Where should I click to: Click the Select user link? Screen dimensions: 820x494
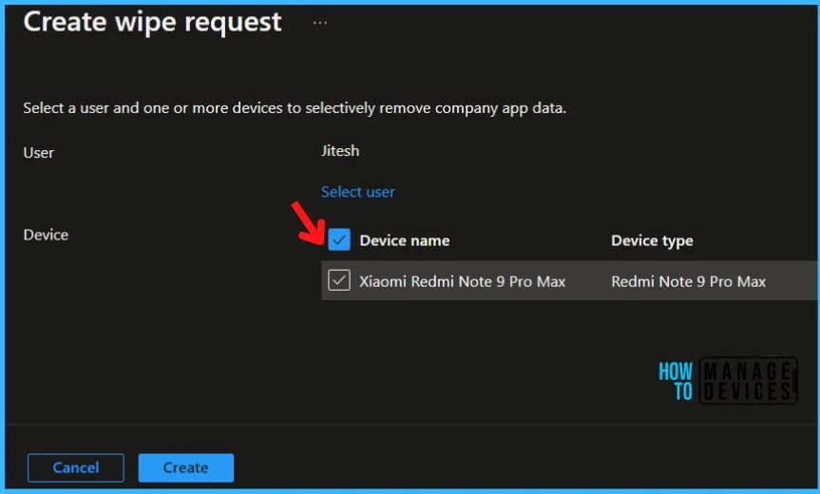coord(357,192)
